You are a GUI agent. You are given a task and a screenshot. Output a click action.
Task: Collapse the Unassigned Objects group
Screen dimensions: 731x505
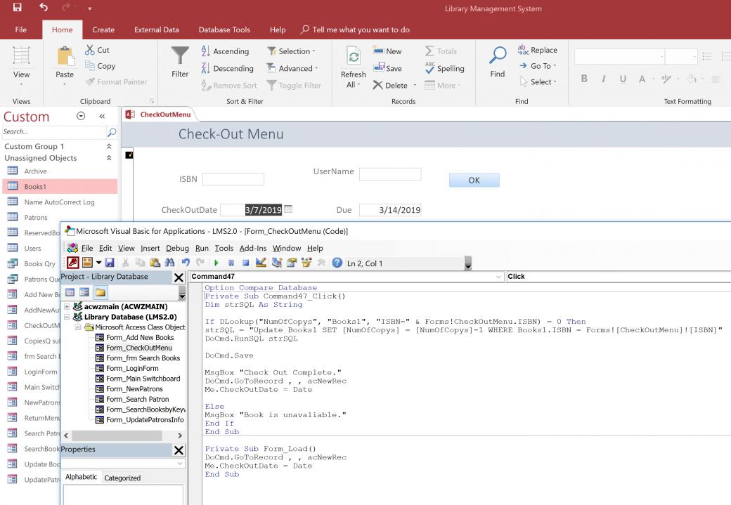click(109, 158)
